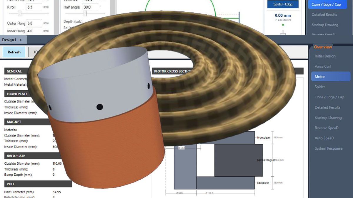This screenshot has height=198, width=353.
Task: Click the Inner Flange input showing 4.0
Action: point(34,31)
